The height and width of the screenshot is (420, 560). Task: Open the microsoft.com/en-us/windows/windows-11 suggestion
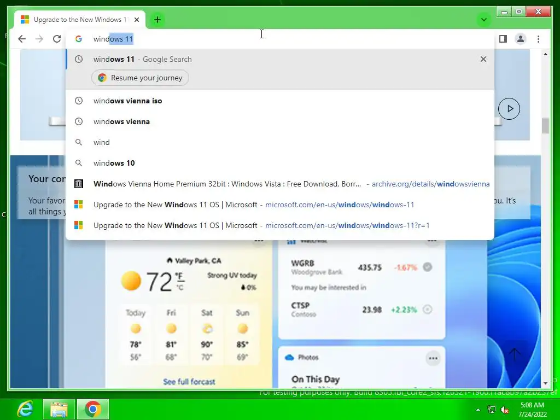280,205
